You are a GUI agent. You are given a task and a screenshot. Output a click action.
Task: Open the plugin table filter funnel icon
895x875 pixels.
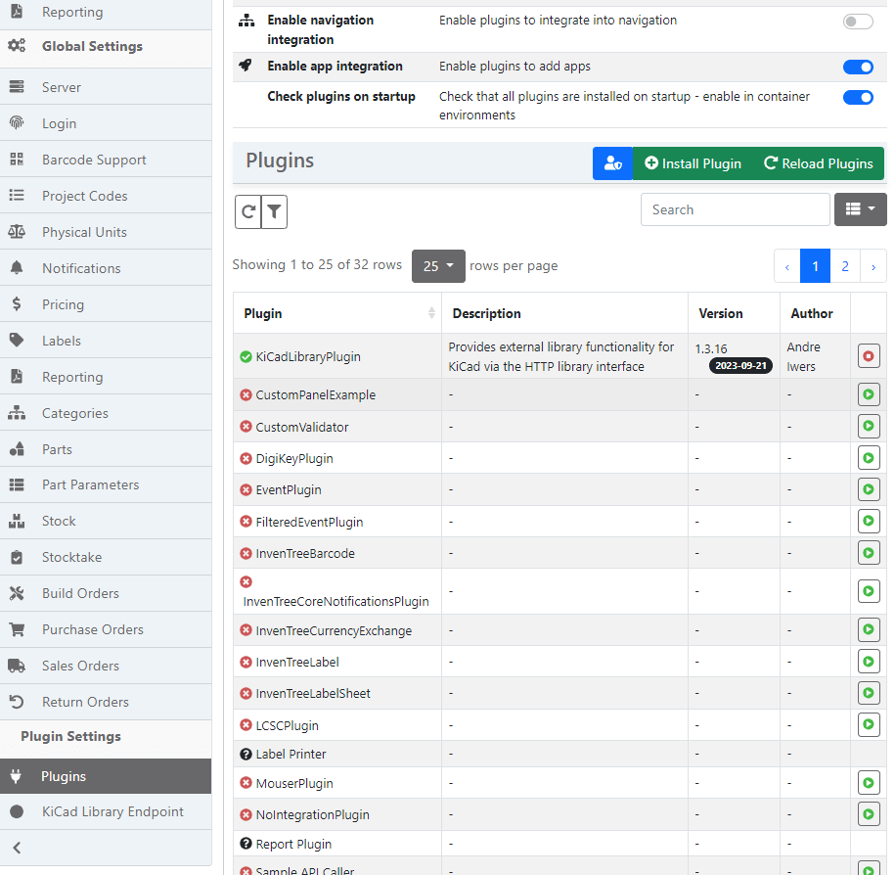274,211
